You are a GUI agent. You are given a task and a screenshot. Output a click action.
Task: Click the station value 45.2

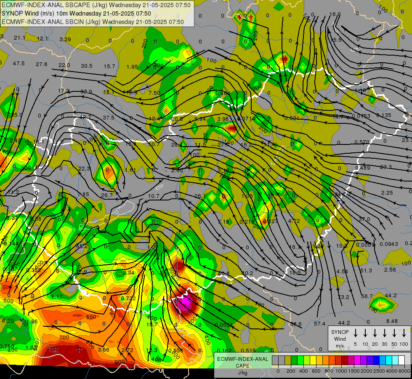click(82, 246)
